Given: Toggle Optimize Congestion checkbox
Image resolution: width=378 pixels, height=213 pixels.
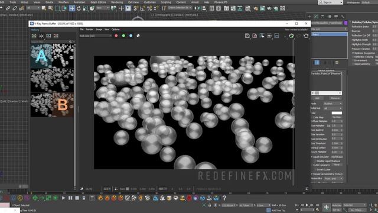Looking at the screenshot, I should 353,53.
